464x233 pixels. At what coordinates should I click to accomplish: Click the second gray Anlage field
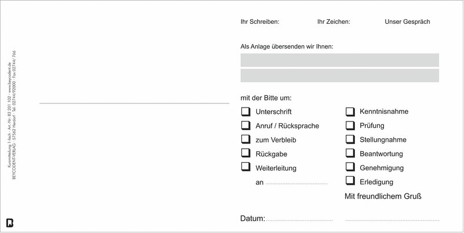[x=339, y=76]
